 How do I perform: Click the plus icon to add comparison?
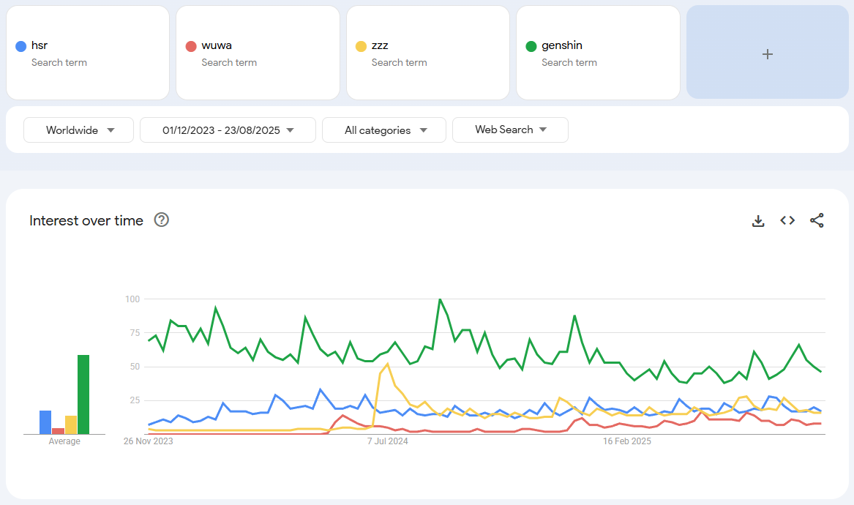coord(767,53)
